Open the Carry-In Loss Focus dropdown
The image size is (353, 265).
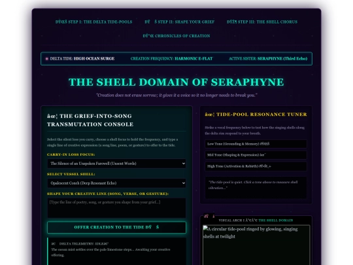point(116,164)
